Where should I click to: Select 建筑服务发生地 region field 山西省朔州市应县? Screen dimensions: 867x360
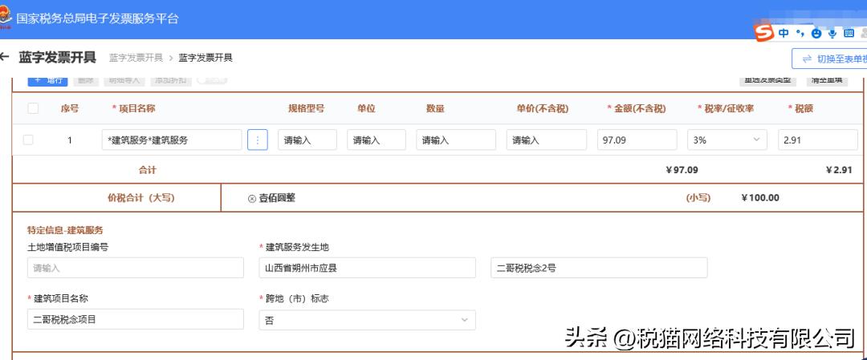point(367,268)
